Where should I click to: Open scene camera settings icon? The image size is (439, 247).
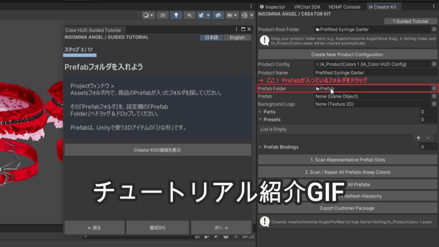[230, 15]
